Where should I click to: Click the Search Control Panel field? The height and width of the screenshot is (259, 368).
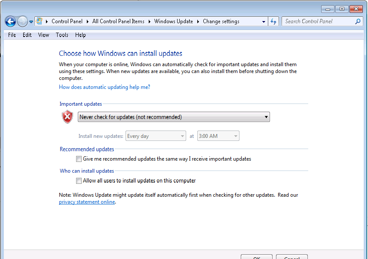(x=318, y=21)
